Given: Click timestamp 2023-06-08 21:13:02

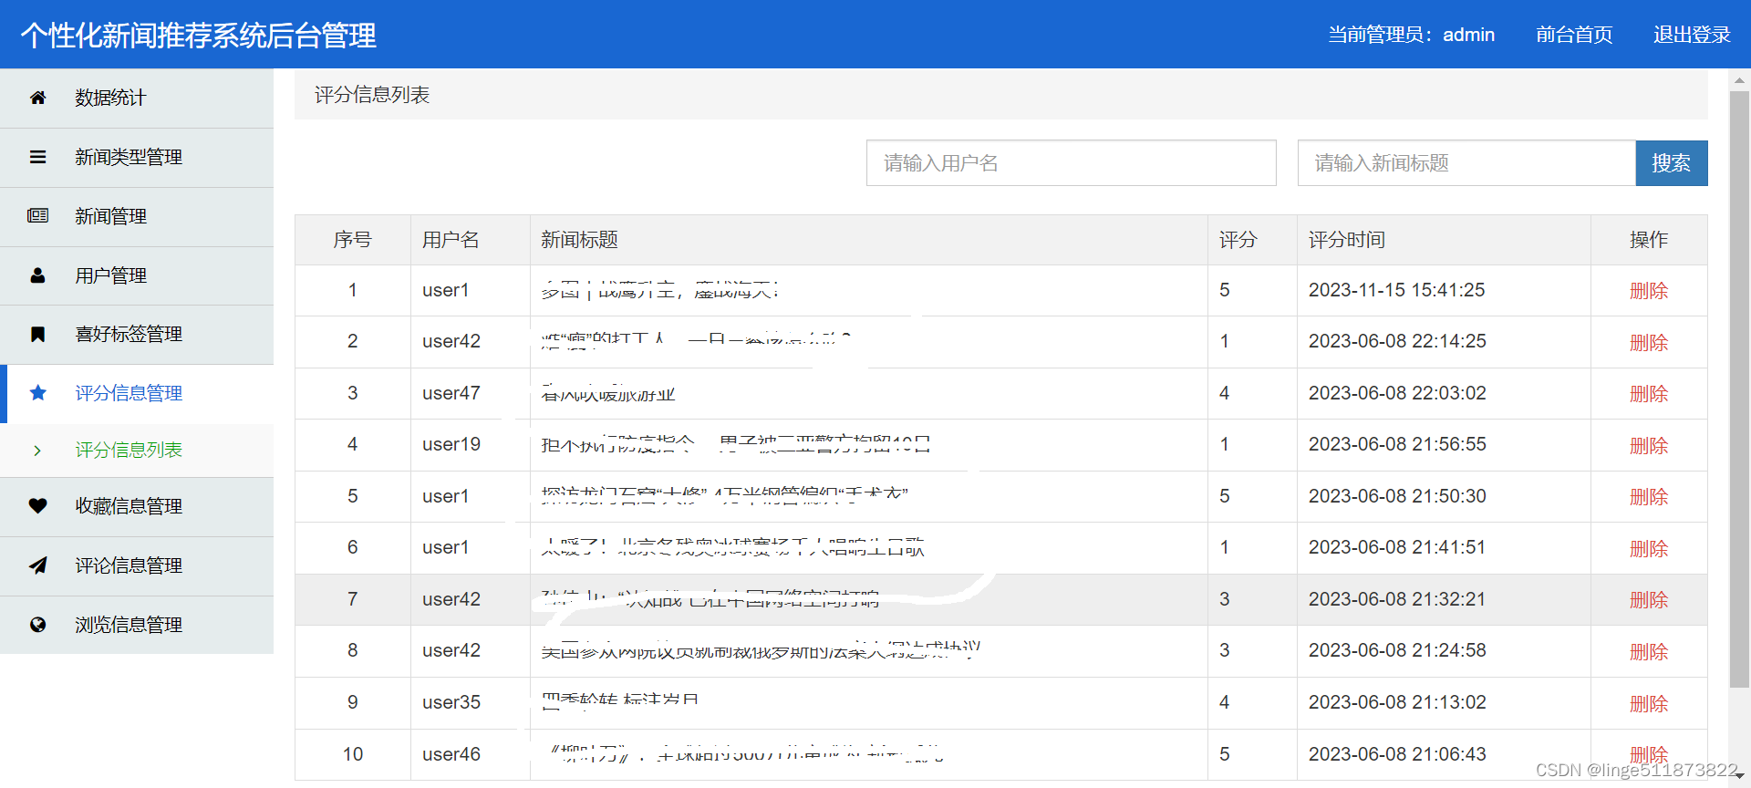Looking at the screenshot, I should [x=1396, y=702].
